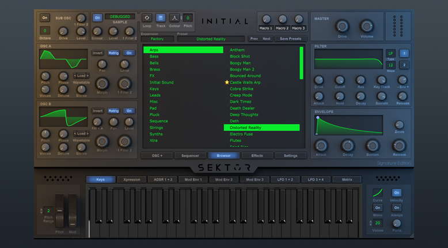448x248 pixels.
Task: Click the Sub Osc Drive knob
Action: (x=63, y=31)
